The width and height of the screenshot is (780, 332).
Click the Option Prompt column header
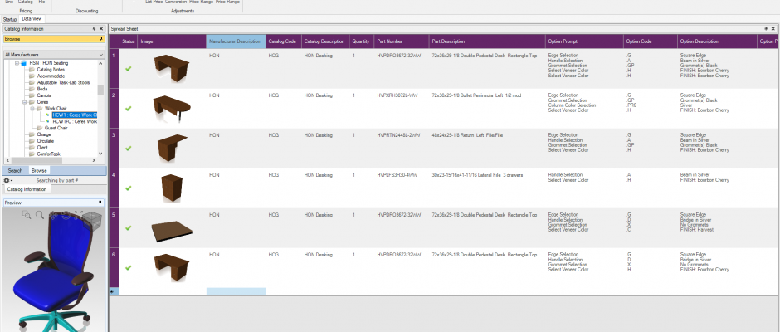tap(584, 41)
